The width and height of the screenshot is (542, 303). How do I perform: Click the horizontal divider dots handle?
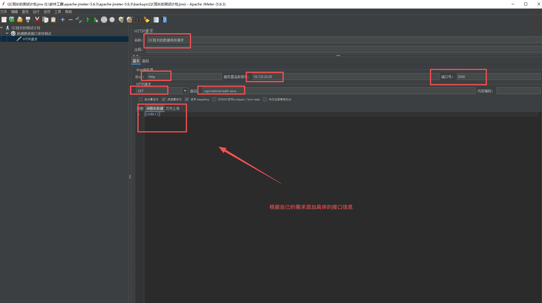(x=338, y=55)
